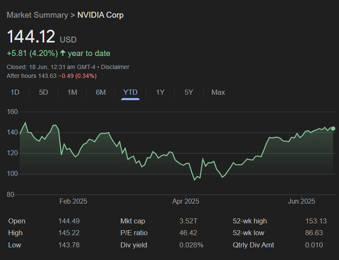Viewport: 339px width, 260px height.
Task: Click the 80 y-axis label
Action: (11, 195)
